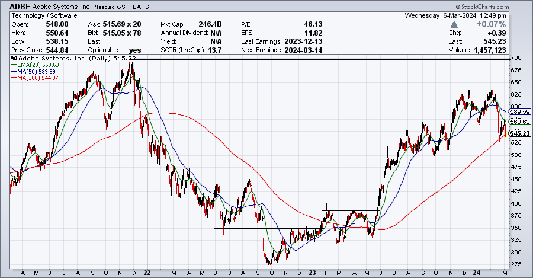Click the Low value 538.15
The width and height of the screenshot is (533, 278).
57,41
